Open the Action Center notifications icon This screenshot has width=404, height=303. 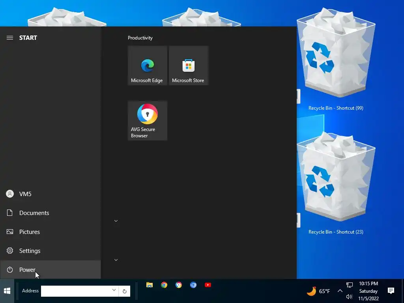[391, 291]
